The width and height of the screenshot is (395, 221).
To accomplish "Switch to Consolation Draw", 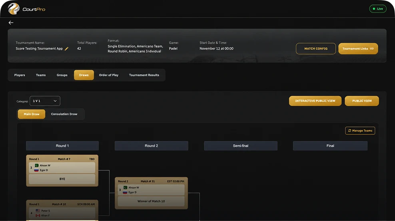I will [x=64, y=114].
